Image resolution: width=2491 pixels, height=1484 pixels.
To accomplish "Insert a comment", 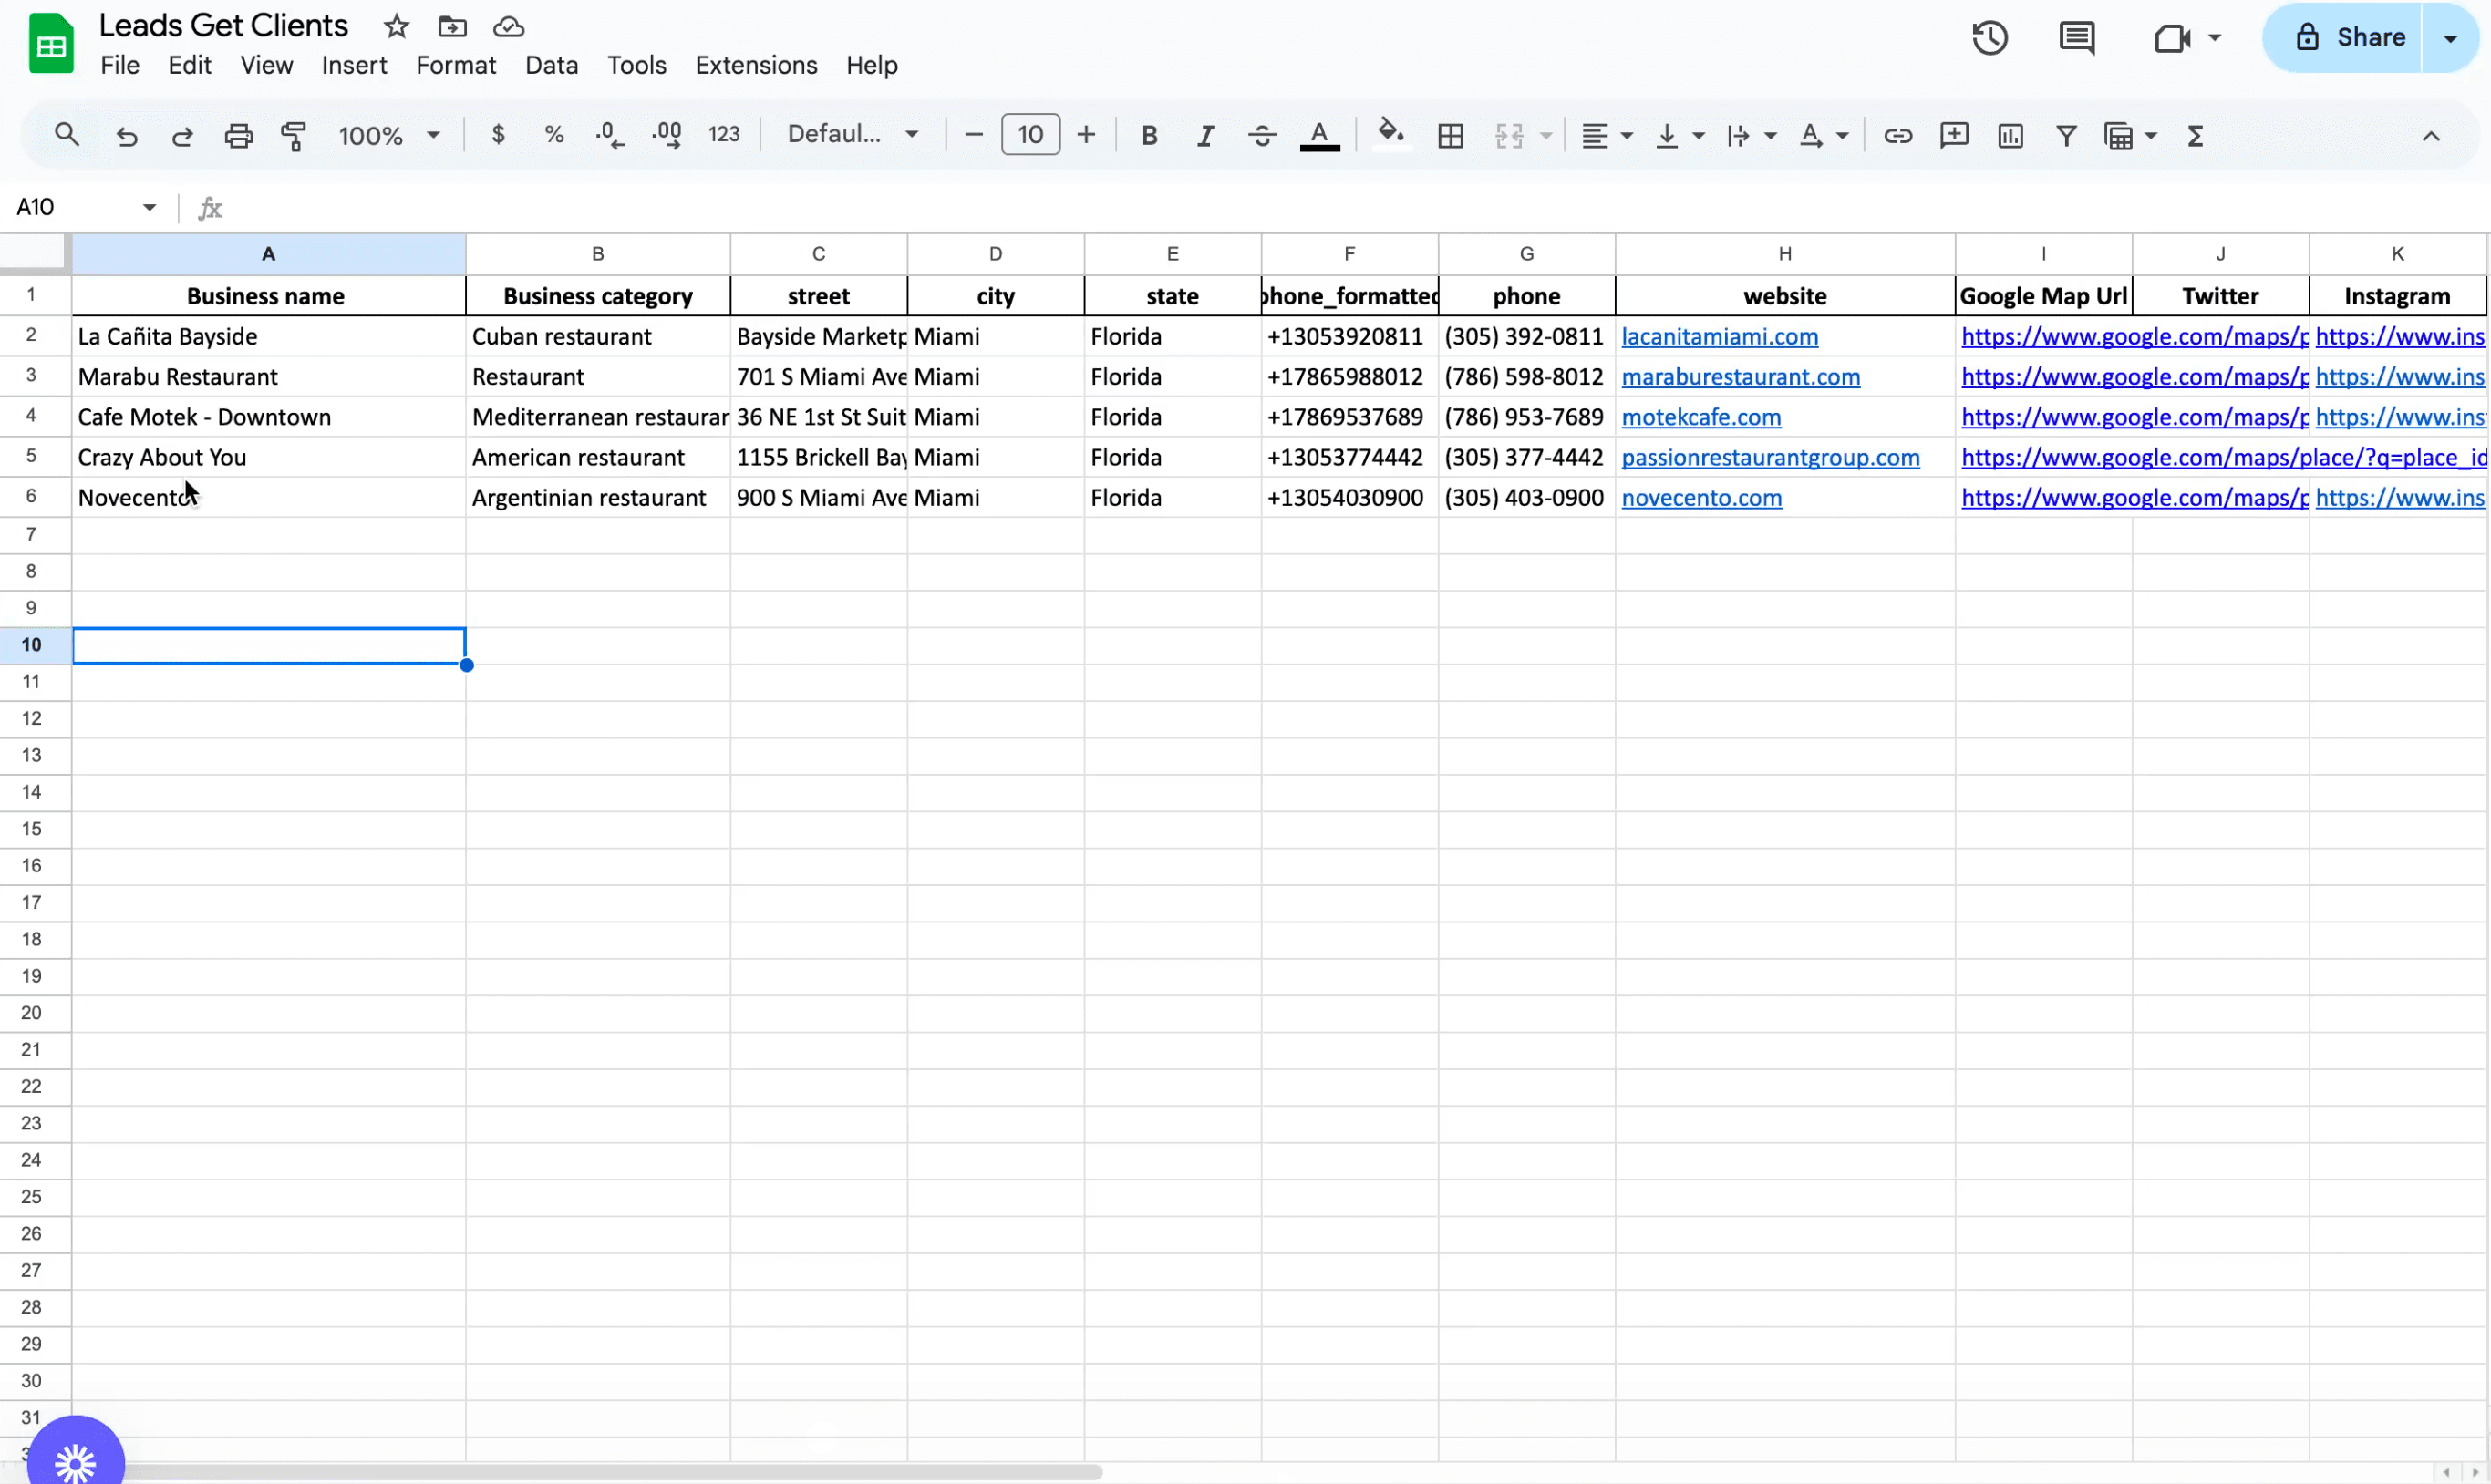I will [1954, 135].
